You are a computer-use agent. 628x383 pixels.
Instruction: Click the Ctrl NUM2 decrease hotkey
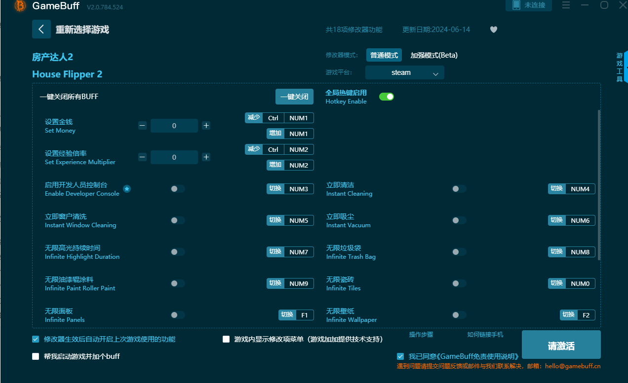279,149
